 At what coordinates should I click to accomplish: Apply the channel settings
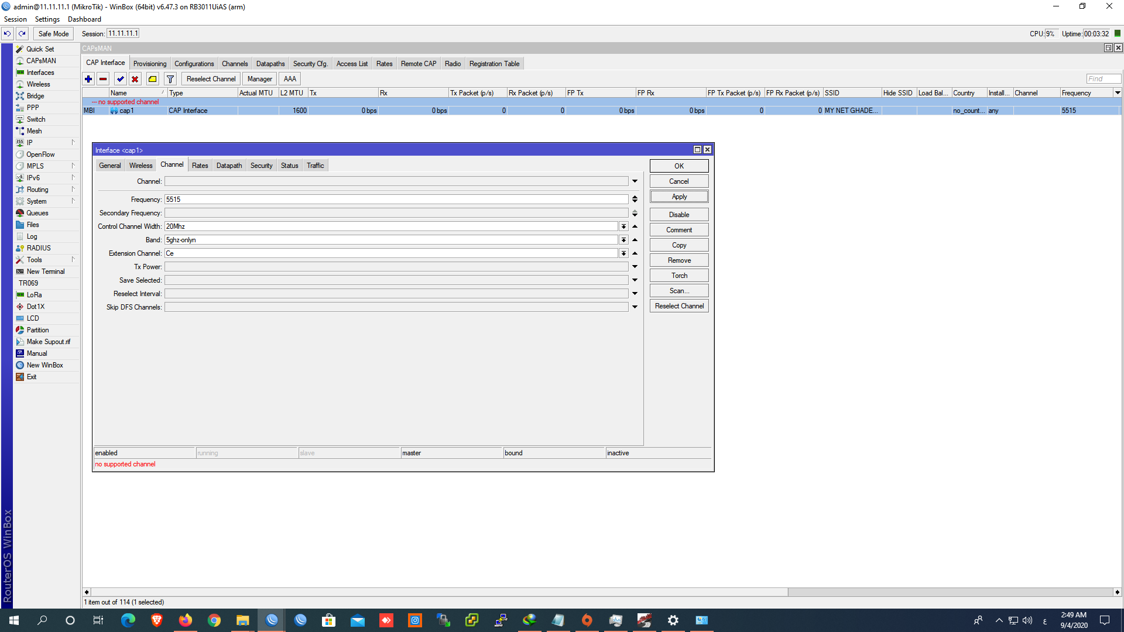point(678,196)
